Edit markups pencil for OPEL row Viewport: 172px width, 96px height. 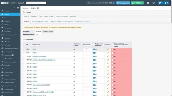pyautogui.click(x=107, y=49)
